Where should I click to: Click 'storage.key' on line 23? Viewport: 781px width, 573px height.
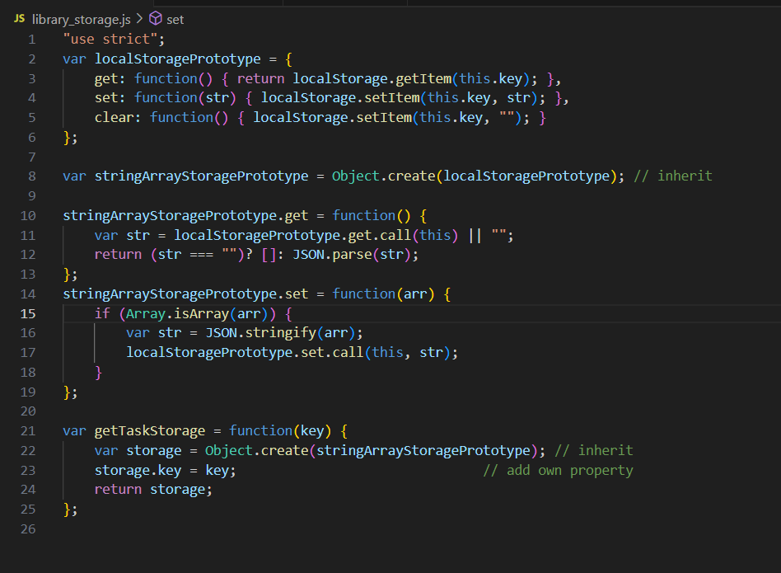(138, 471)
